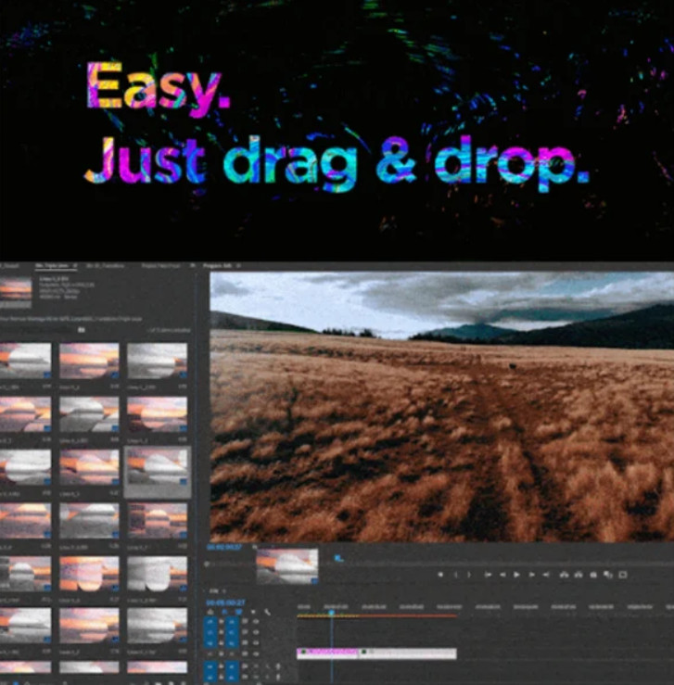Switch to the Project panel tab
This screenshot has height=685, width=674.
pos(160,266)
